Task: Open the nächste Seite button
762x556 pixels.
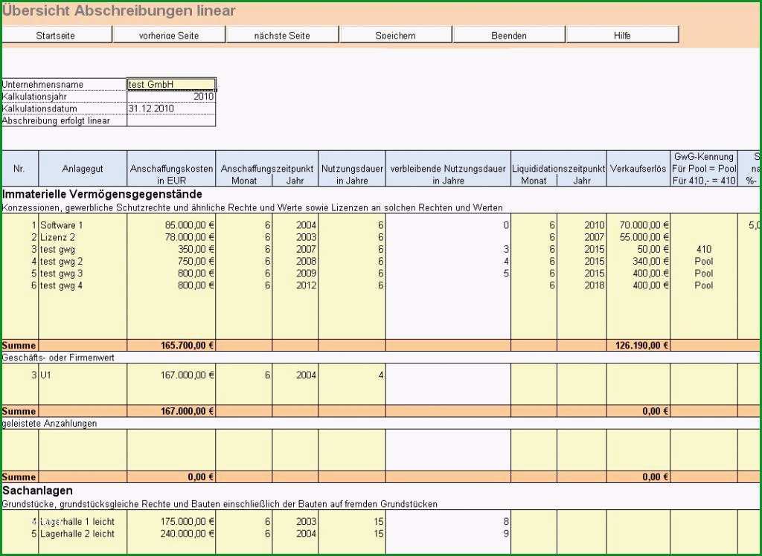Action: click(x=282, y=35)
